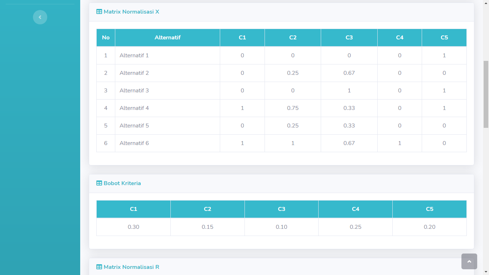The width and height of the screenshot is (489, 275).
Task: Select the Alternatif 3 row name
Action: tap(134, 91)
